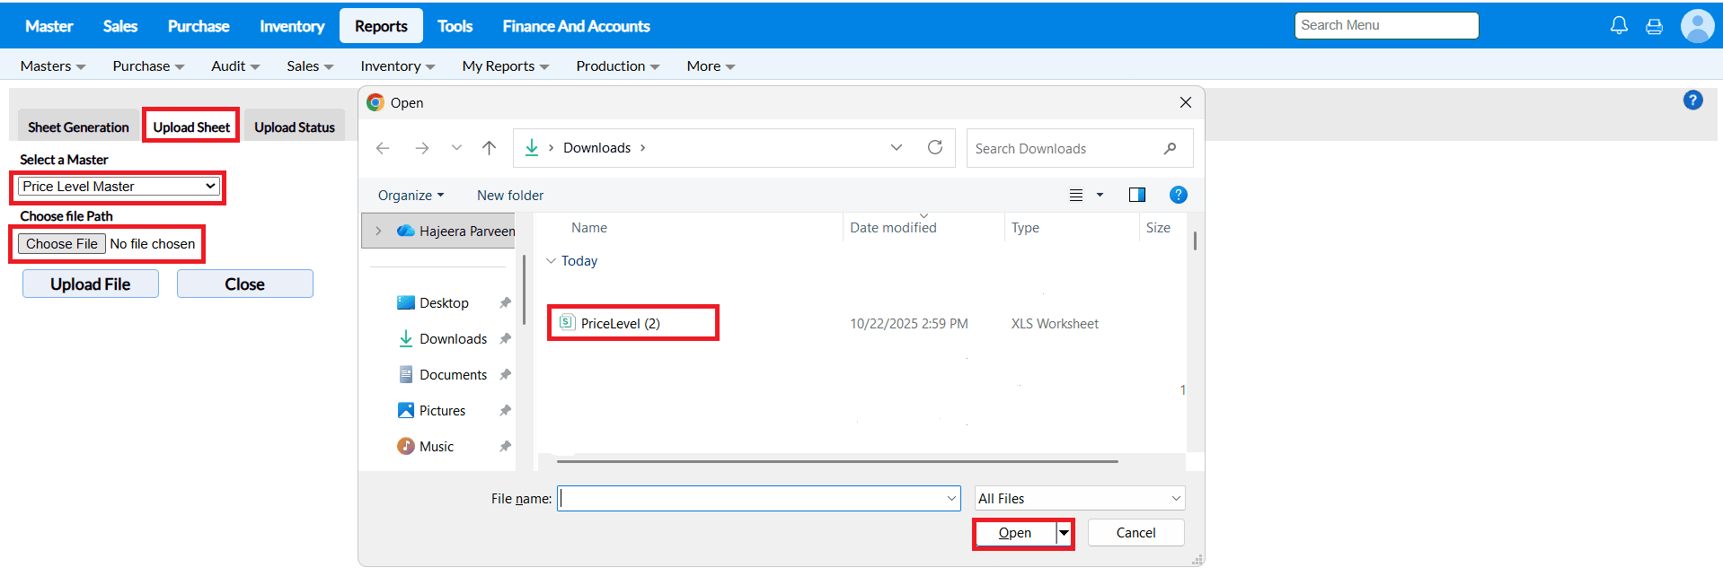Click the blue help icon on page
1723x585 pixels.
(1692, 100)
